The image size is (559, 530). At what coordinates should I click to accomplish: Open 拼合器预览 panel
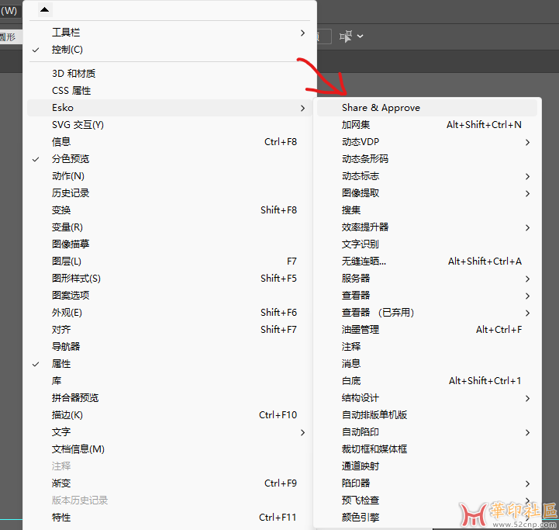coord(170,398)
